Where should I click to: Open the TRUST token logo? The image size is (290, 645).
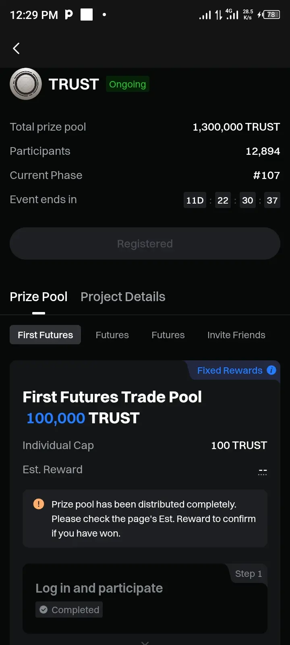tap(26, 84)
